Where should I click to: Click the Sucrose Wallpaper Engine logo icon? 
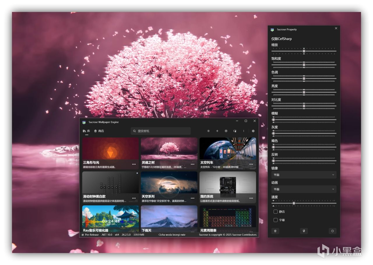click(x=84, y=122)
